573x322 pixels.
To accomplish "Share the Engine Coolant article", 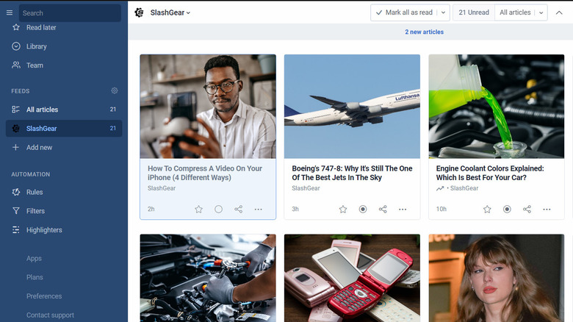I will tap(527, 210).
